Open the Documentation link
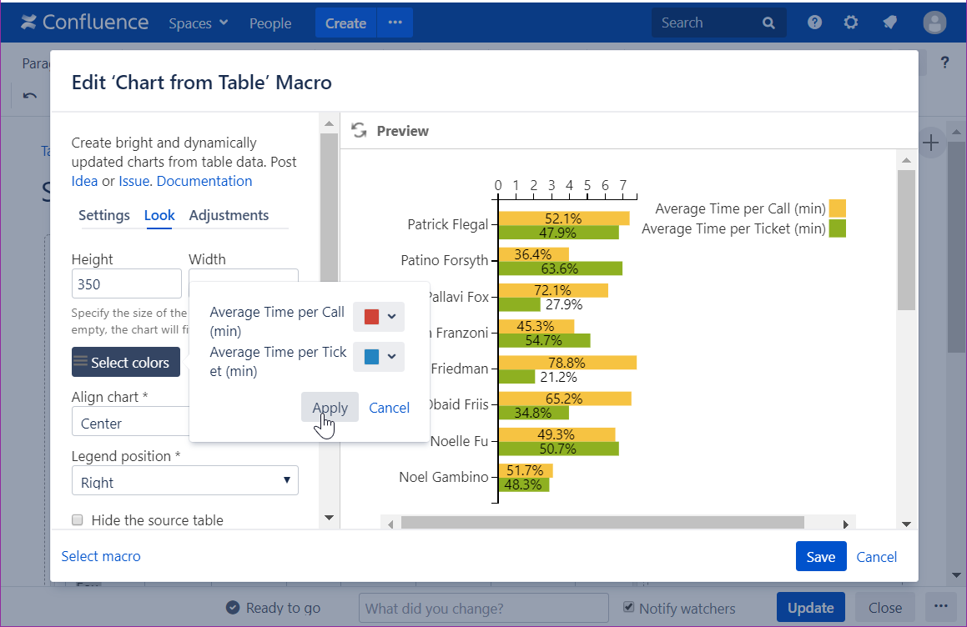 [204, 181]
